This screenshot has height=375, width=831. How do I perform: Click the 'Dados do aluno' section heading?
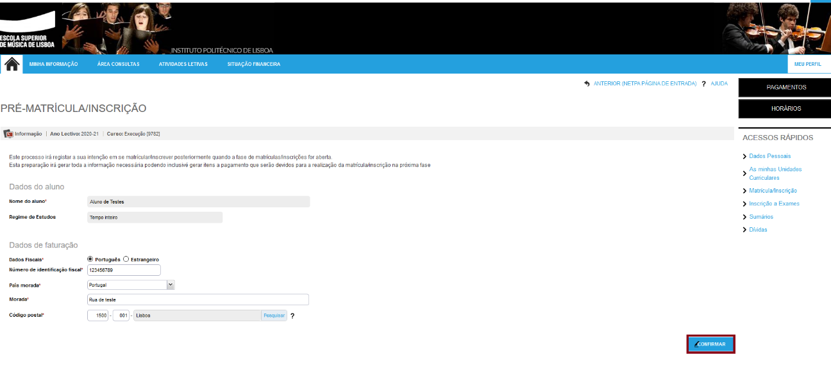37,187
